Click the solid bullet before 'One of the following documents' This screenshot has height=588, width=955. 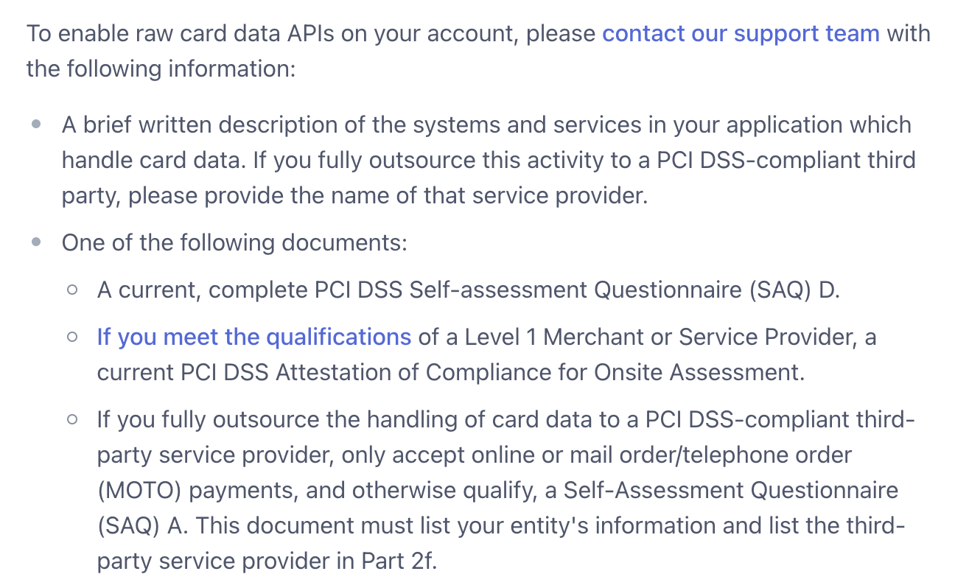(x=36, y=242)
